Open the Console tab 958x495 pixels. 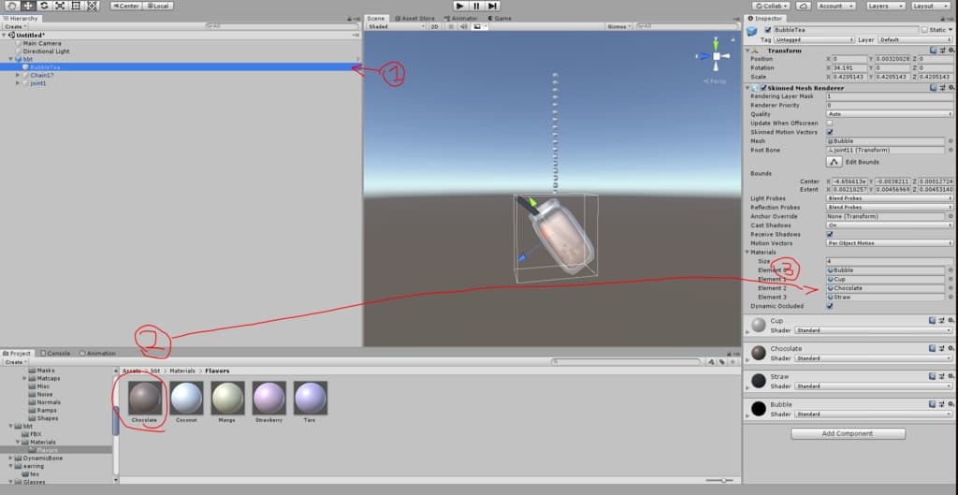(x=58, y=353)
